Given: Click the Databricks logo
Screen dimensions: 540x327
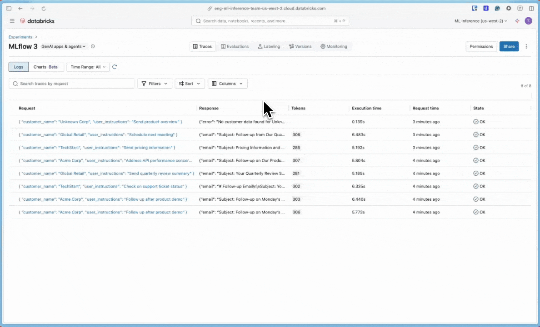Looking at the screenshot, I should click(x=37, y=20).
